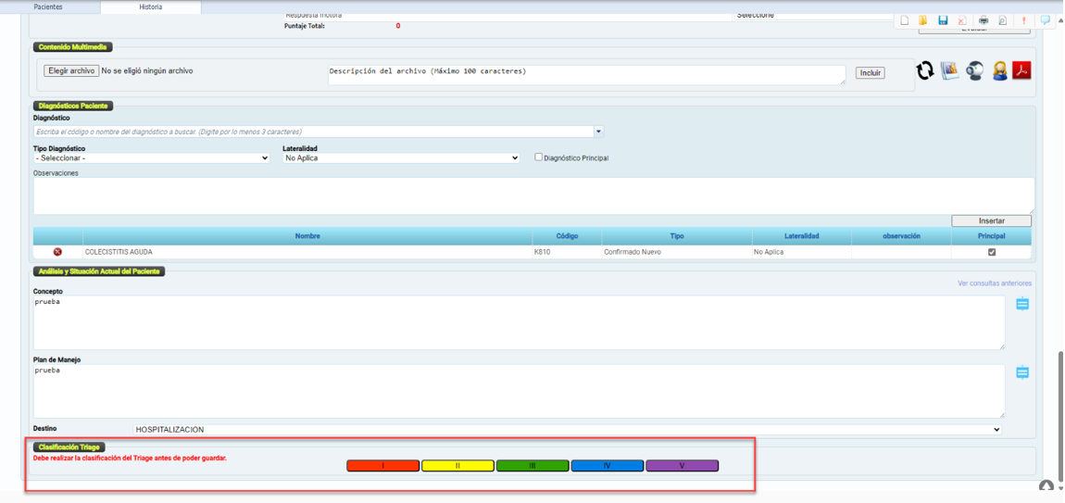The image size is (1065, 503).
Task: Open Ver consultas anteriores link
Action: point(994,283)
